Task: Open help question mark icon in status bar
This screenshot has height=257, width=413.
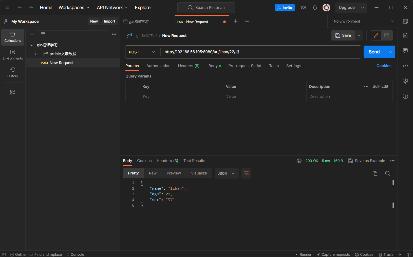Action: click(408, 254)
